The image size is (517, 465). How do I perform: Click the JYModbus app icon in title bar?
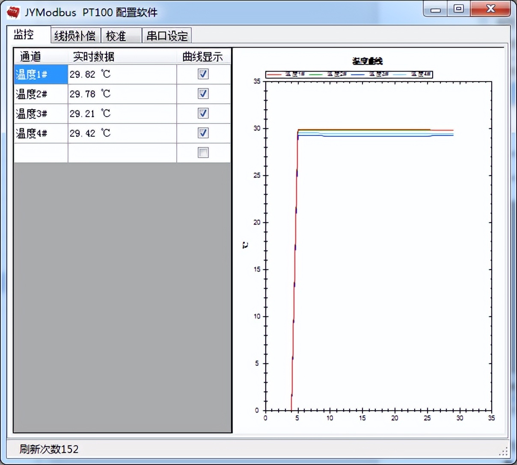point(13,12)
